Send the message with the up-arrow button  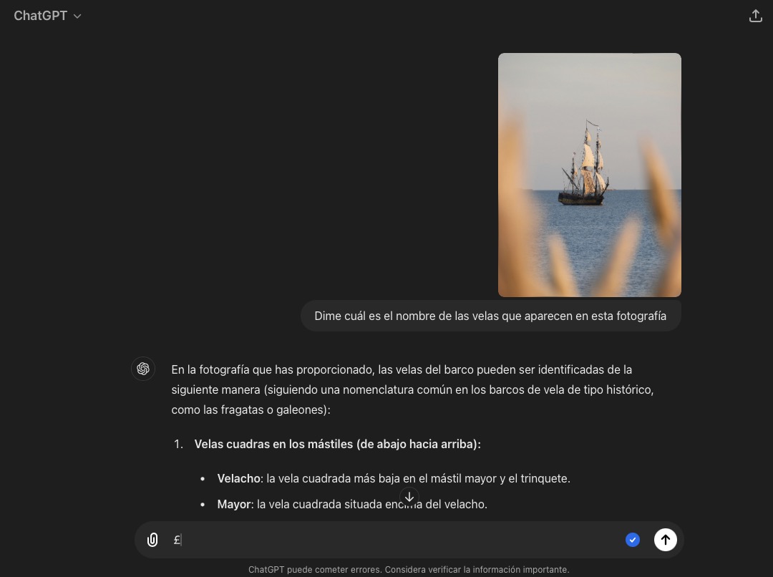coord(665,540)
